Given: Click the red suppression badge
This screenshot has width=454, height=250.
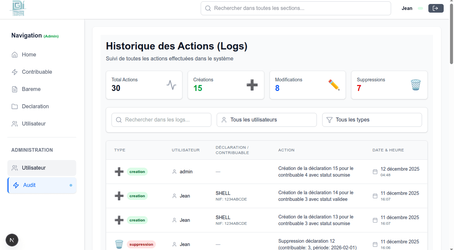Looking at the screenshot, I should pyautogui.click(x=141, y=244).
